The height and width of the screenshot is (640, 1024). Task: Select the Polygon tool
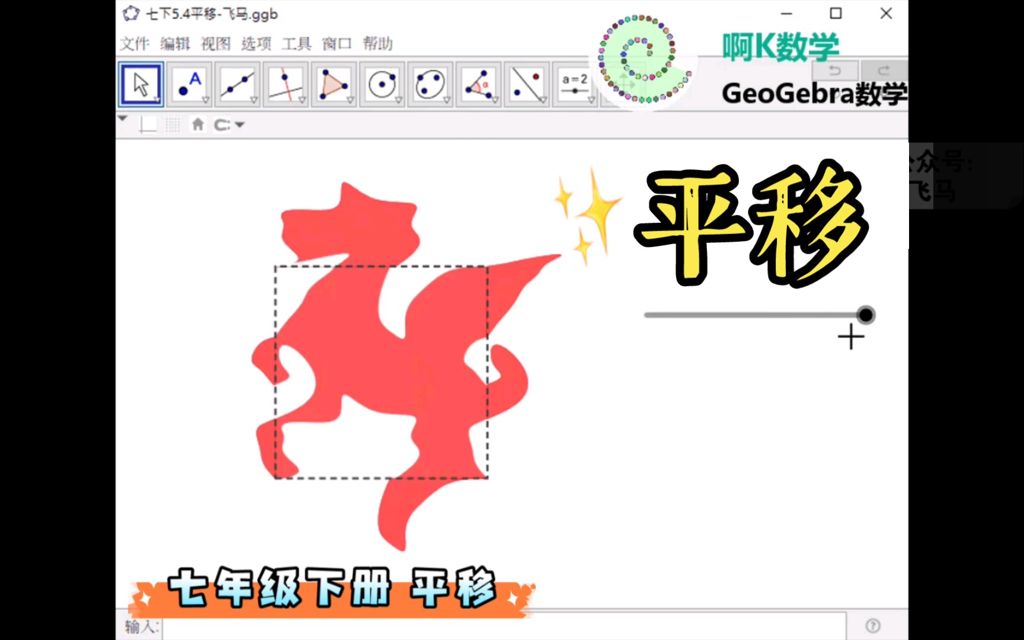coord(334,84)
